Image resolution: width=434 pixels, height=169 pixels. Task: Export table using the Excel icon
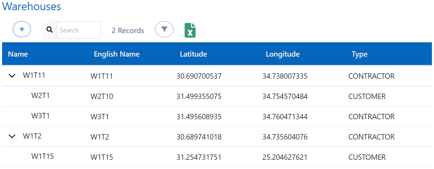(x=190, y=30)
